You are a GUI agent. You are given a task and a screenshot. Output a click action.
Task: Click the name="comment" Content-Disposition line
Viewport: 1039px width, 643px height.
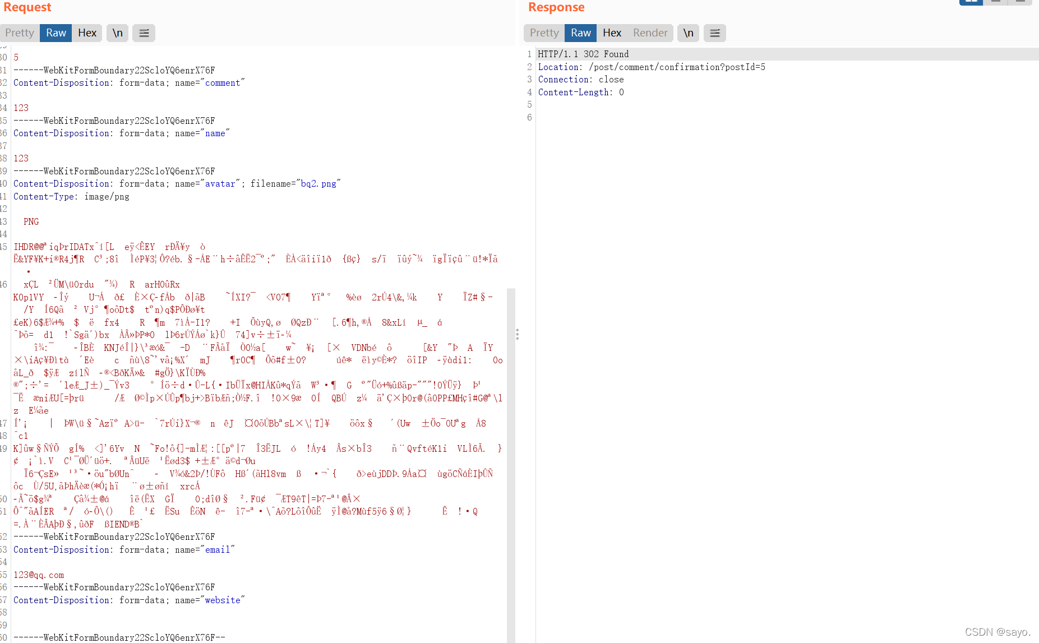[x=129, y=83]
